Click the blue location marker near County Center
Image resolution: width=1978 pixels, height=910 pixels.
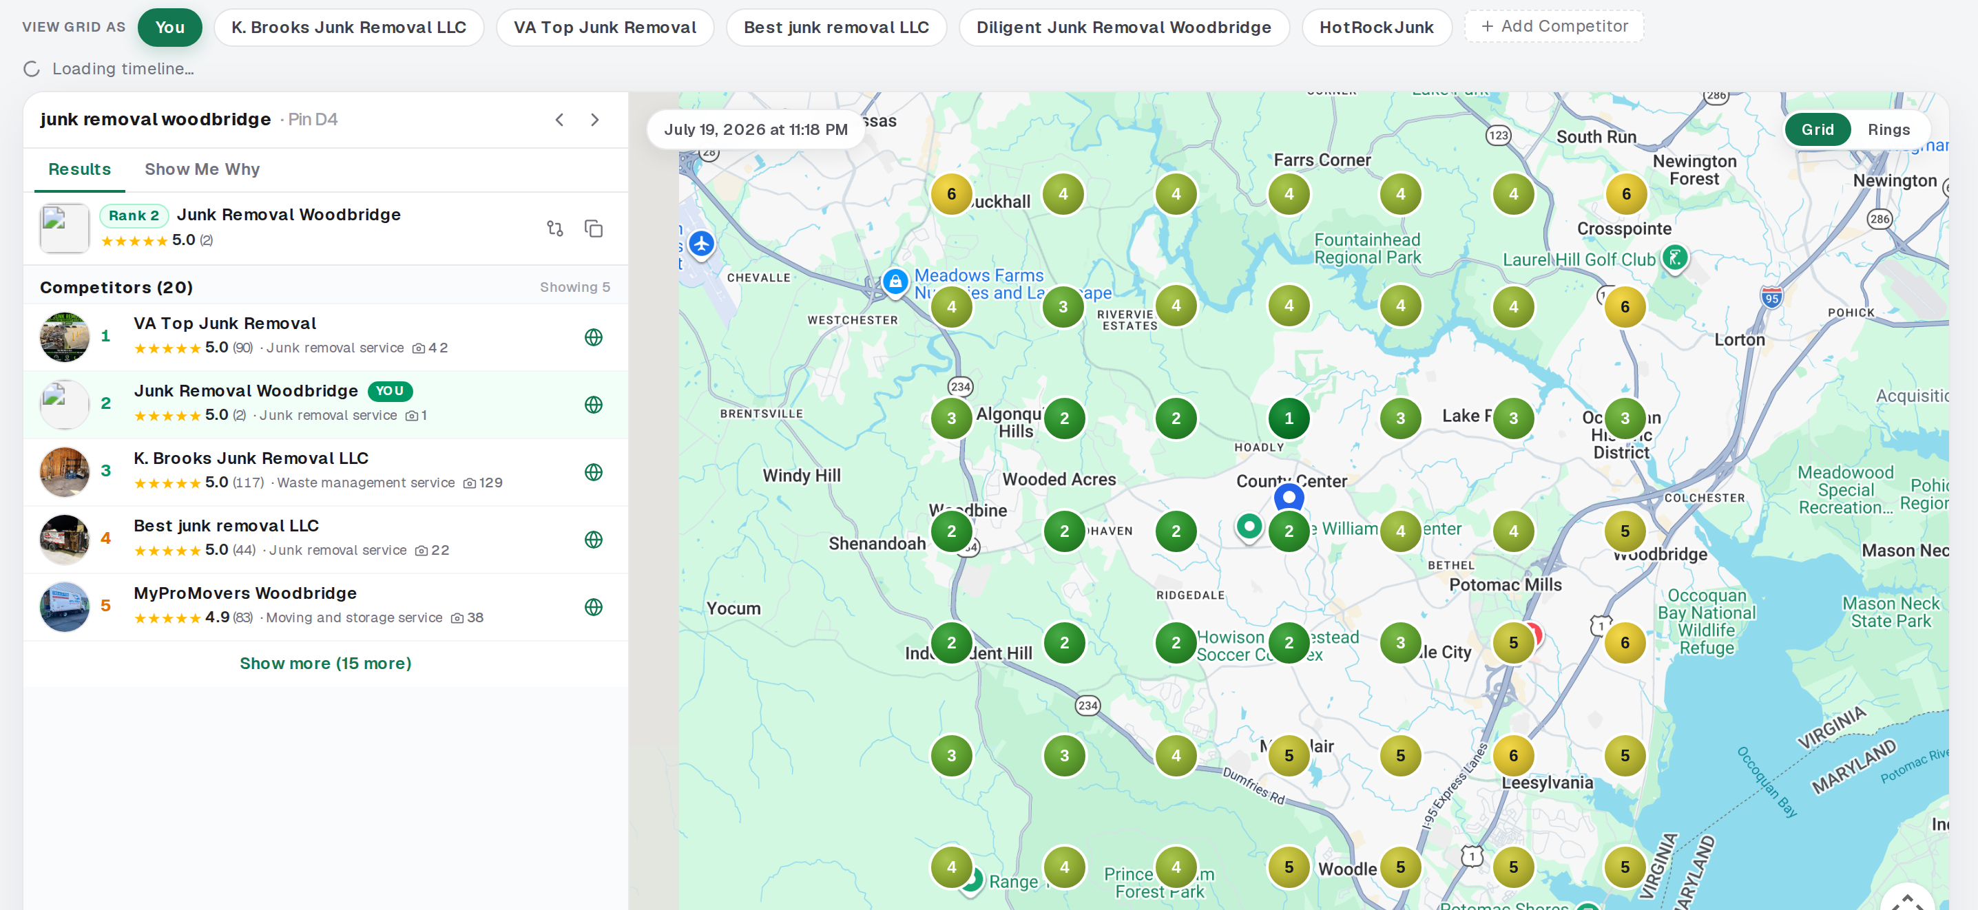tap(1289, 498)
